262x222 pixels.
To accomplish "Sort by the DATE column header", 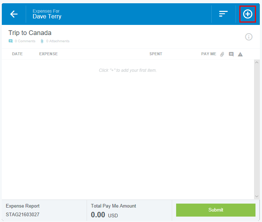I will [x=17, y=54].
